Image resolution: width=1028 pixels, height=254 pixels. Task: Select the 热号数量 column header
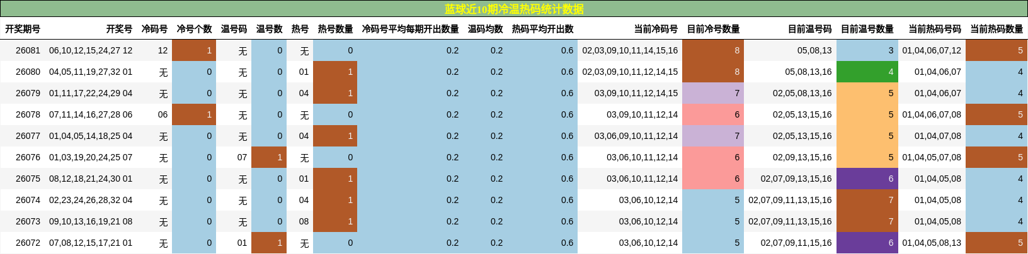point(335,29)
